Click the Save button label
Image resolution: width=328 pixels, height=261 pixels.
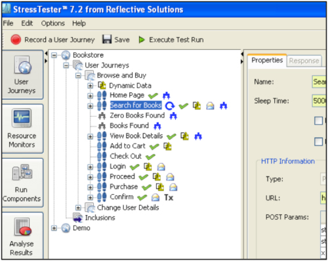122,40
